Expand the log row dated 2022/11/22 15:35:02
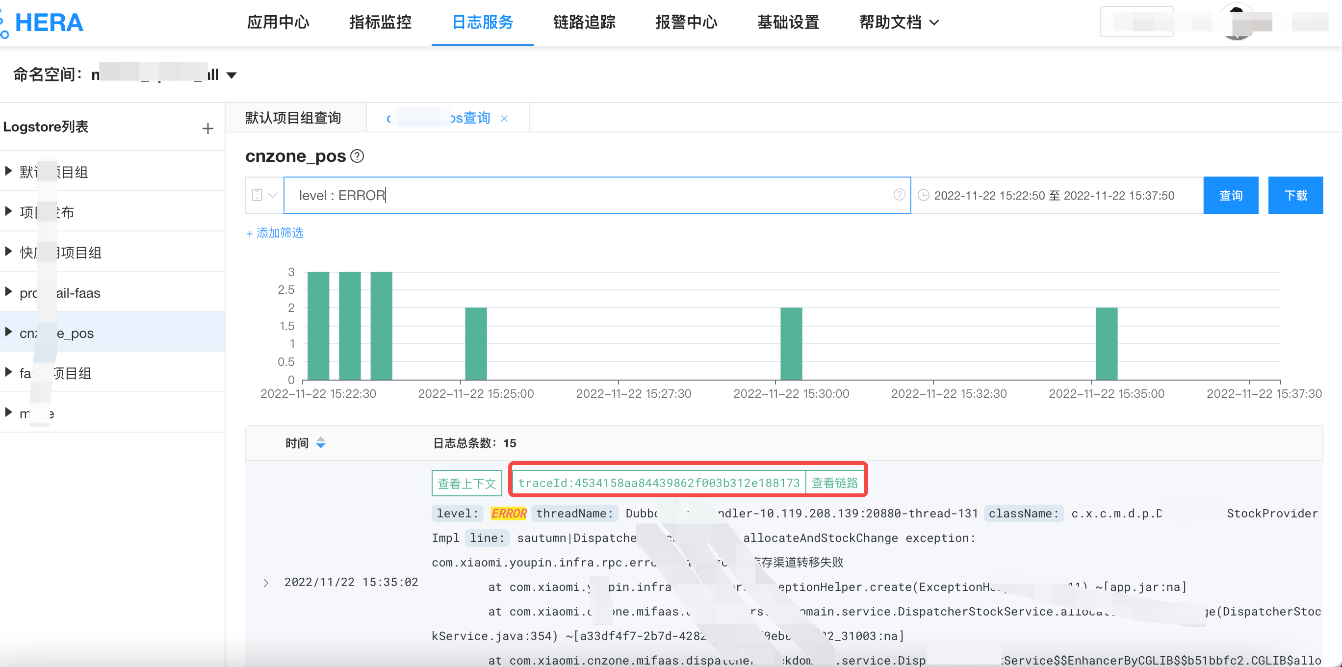The height and width of the screenshot is (667, 1342). (266, 583)
